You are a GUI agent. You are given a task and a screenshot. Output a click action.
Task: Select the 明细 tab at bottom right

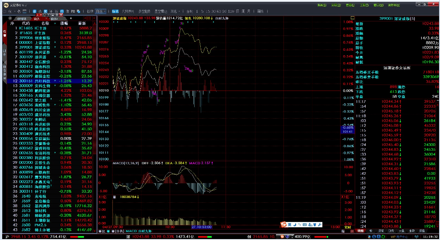(360, 230)
